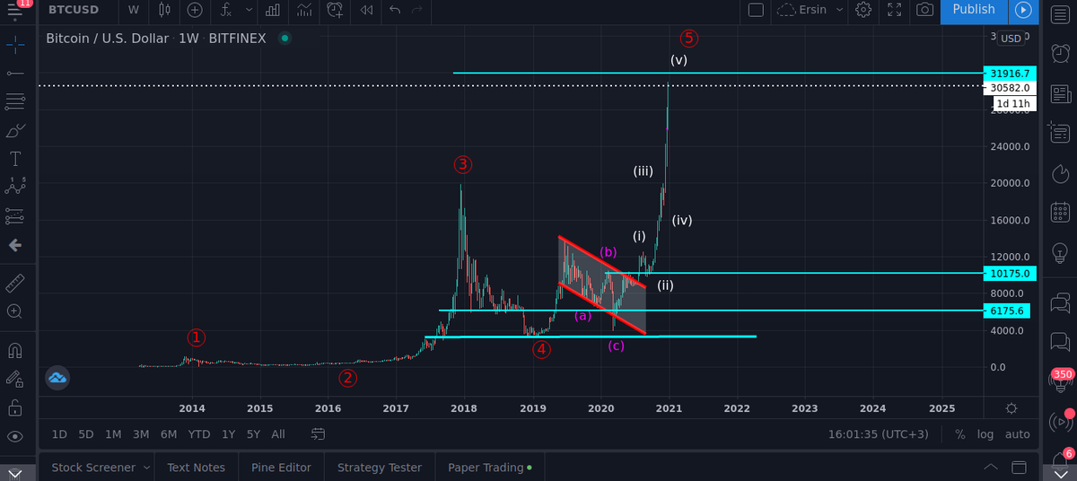The height and width of the screenshot is (481, 1077).
Task: Open the Paper Trading tab
Action: pyautogui.click(x=489, y=468)
